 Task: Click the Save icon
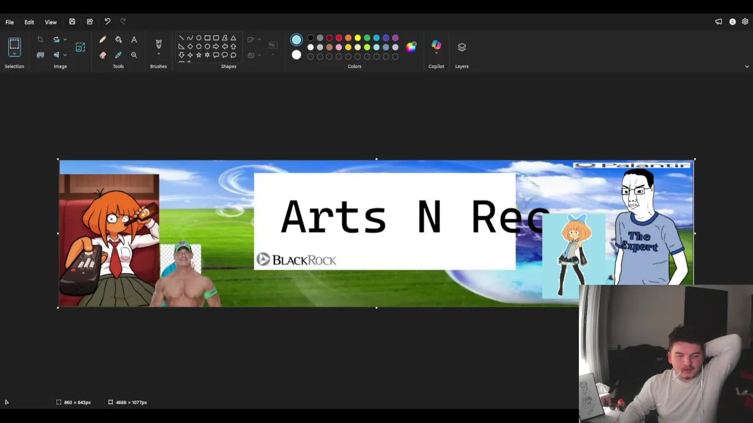(72, 22)
